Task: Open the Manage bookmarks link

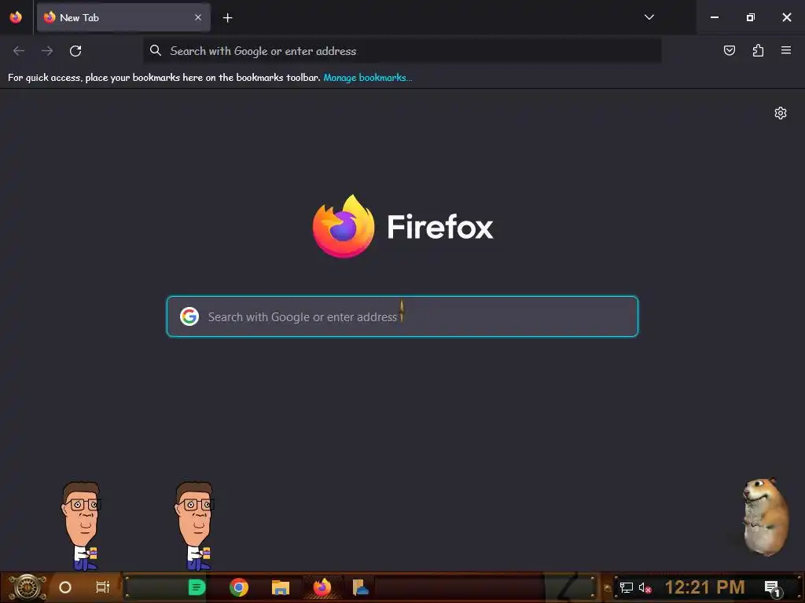Action: point(368,78)
